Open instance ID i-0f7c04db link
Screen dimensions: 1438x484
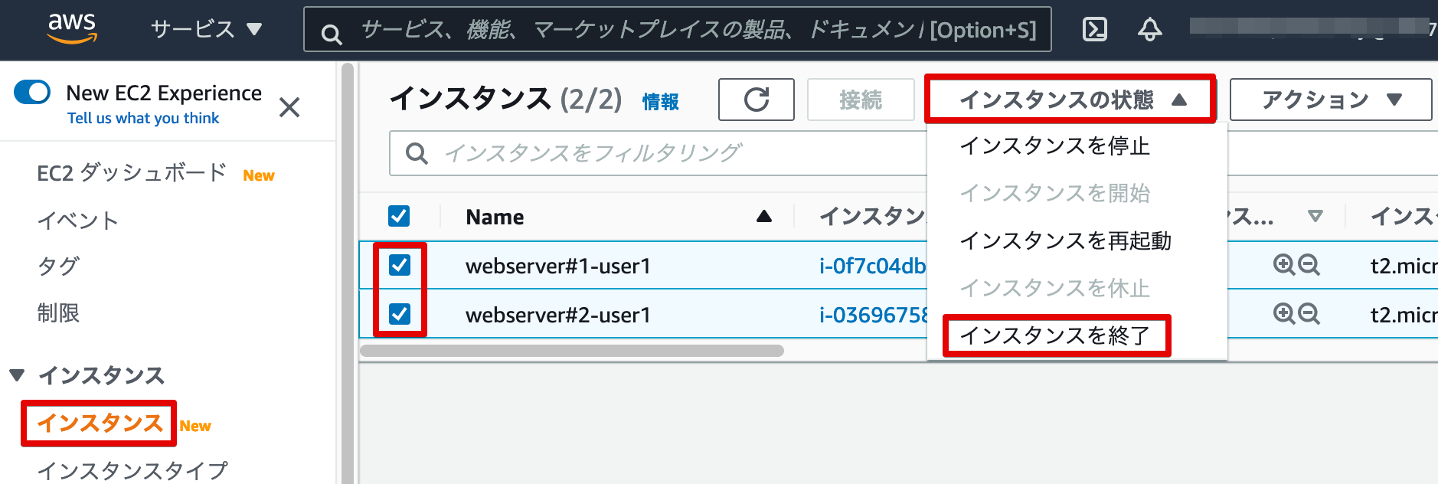point(872,266)
